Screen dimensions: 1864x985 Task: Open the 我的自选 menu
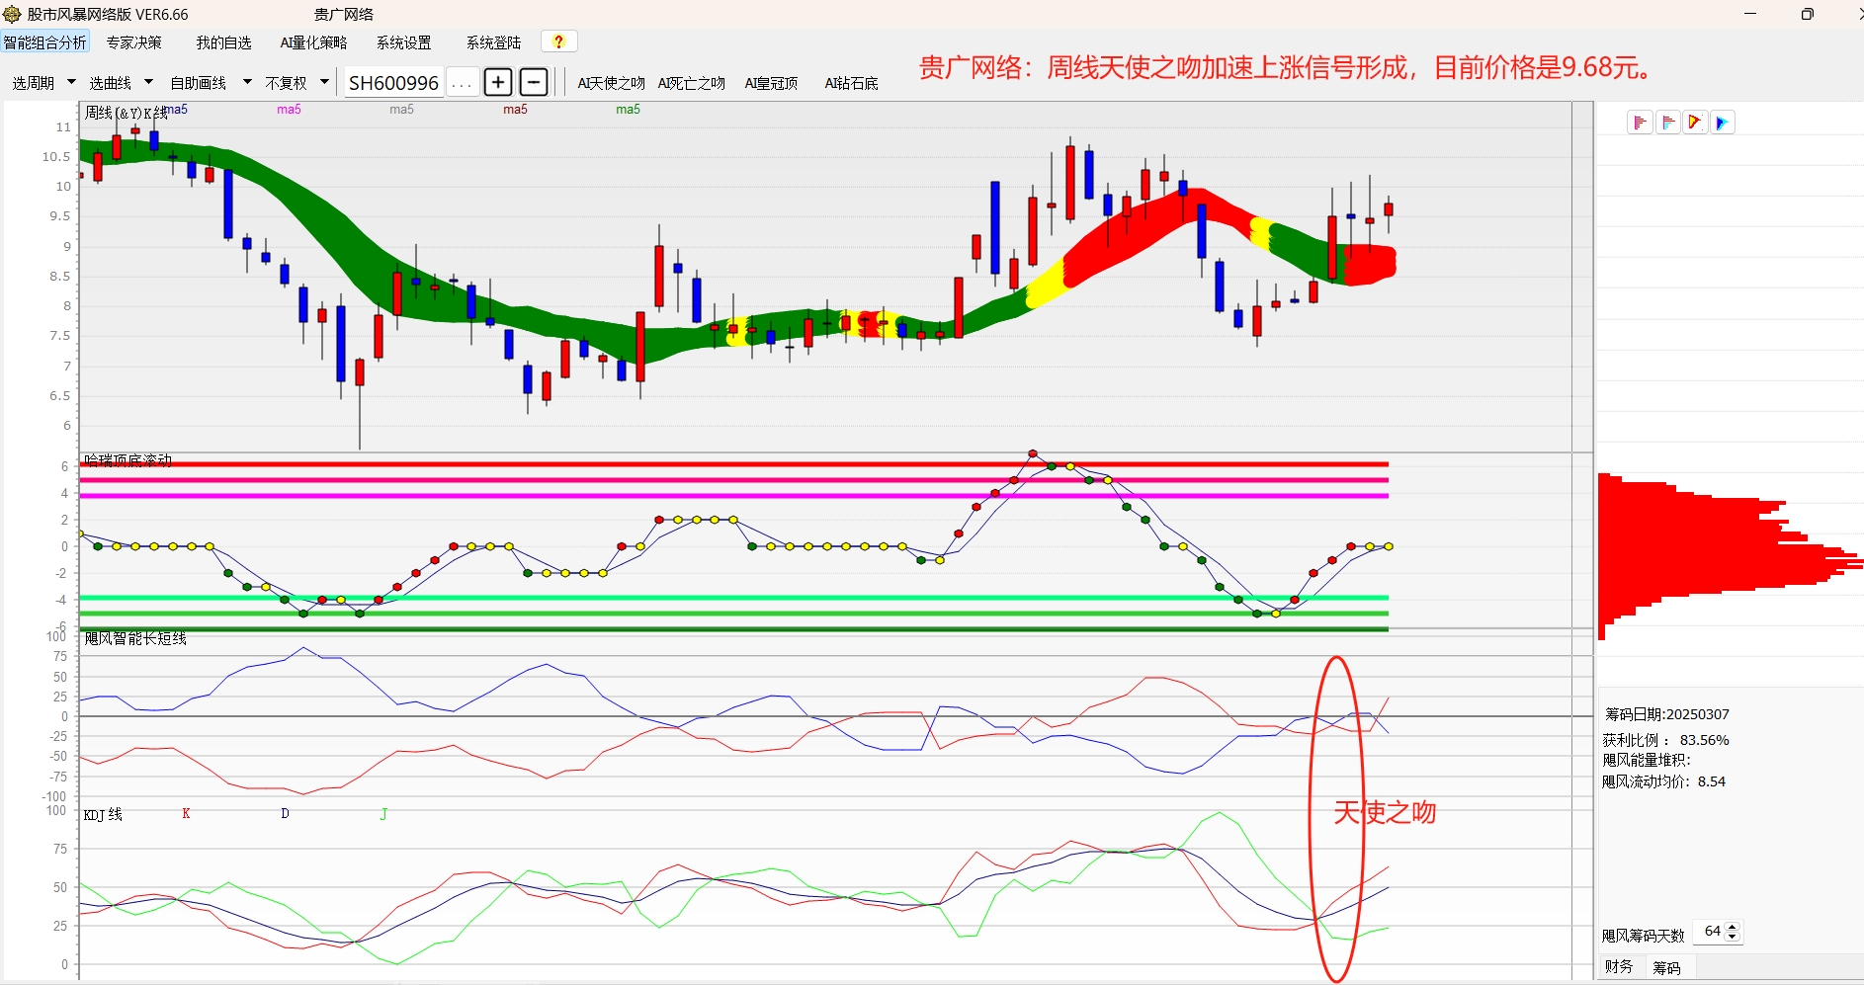pos(223,42)
